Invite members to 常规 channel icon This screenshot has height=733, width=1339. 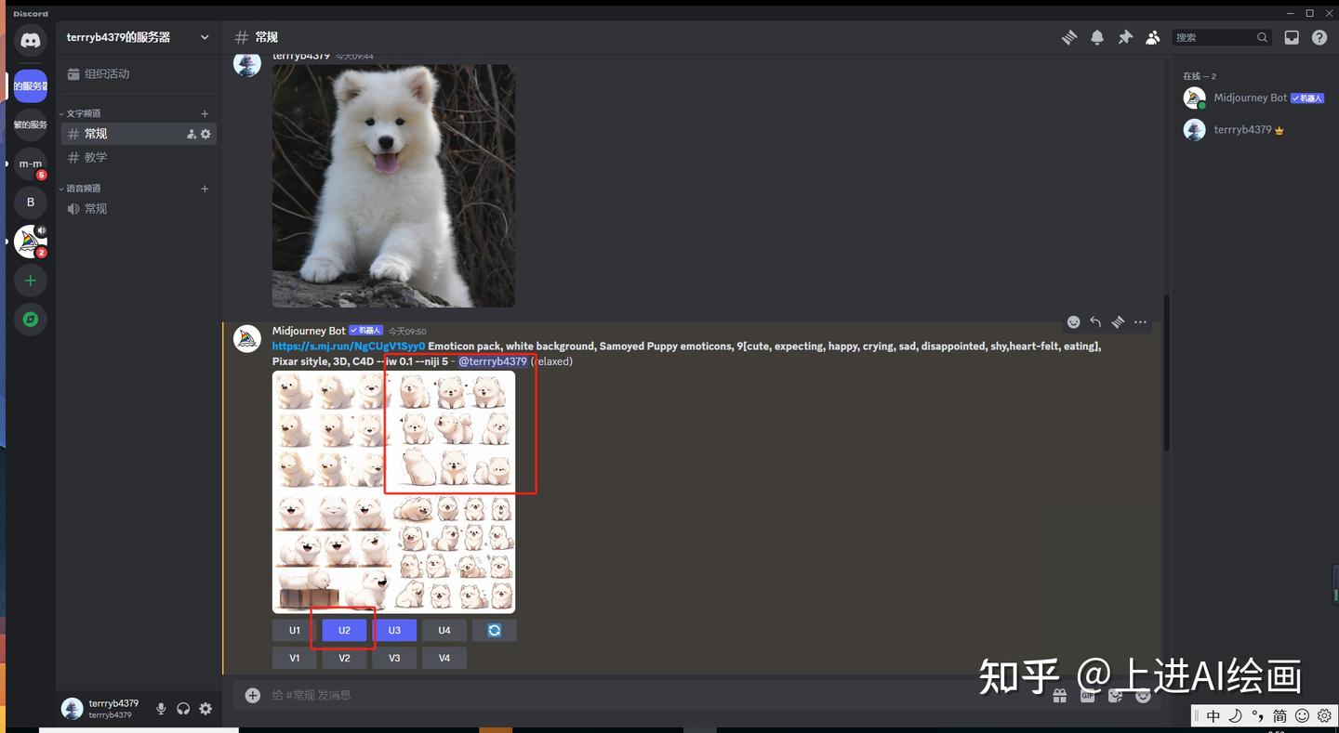tap(192, 134)
